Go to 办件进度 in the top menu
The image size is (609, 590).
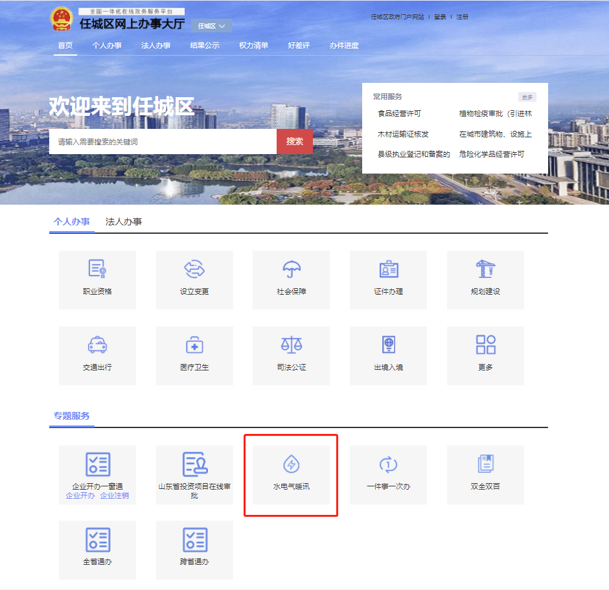[343, 45]
